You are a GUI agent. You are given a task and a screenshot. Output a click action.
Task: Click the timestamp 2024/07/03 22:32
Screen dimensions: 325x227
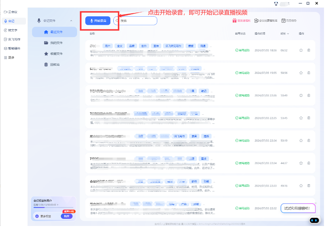click(266, 208)
